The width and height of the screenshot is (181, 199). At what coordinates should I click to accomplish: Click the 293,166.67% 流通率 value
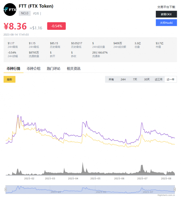coord(100,53)
